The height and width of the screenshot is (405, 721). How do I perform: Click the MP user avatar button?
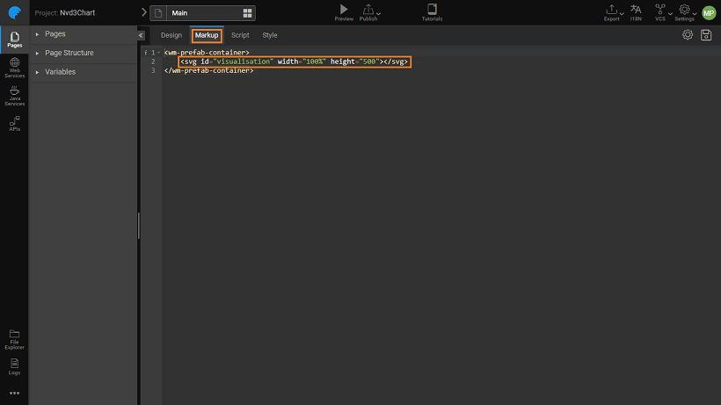point(709,12)
